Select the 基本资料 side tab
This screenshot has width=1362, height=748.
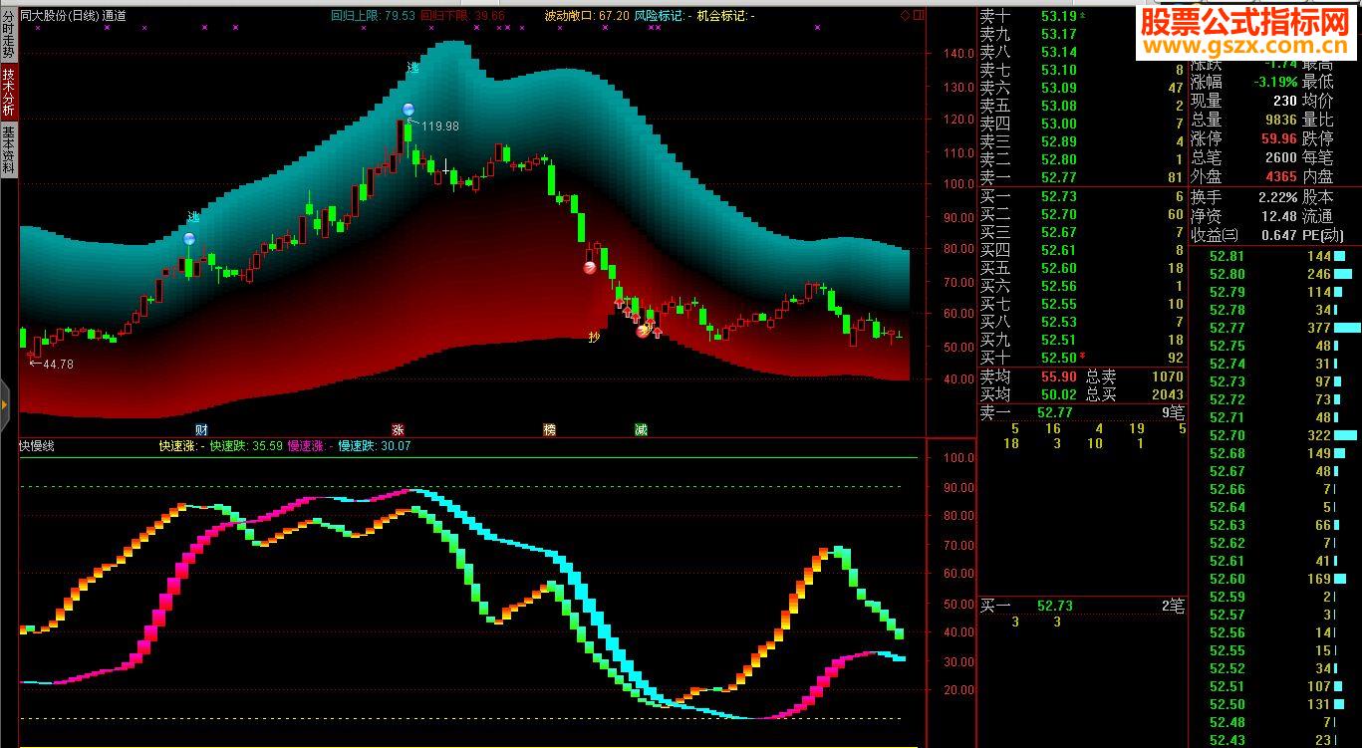8,150
